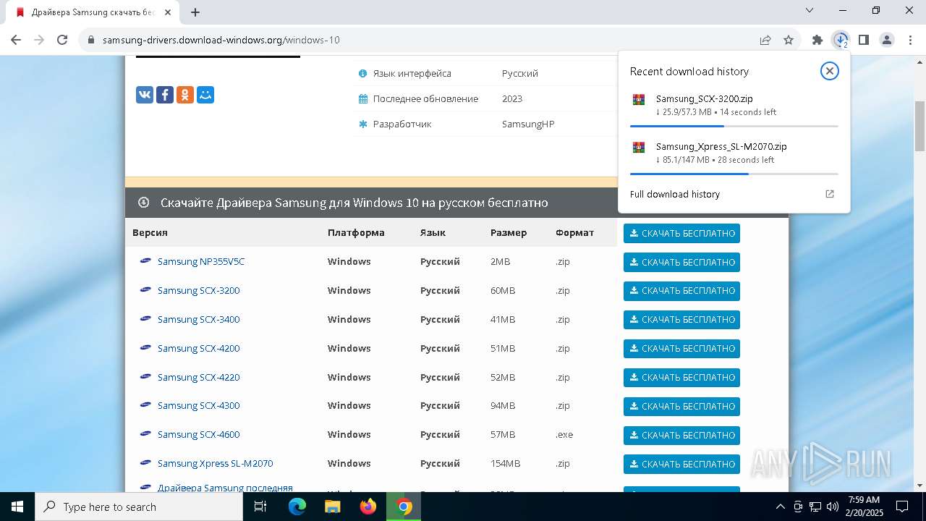Click the taskbar search box
This screenshot has height=521, width=926.
click(x=139, y=507)
